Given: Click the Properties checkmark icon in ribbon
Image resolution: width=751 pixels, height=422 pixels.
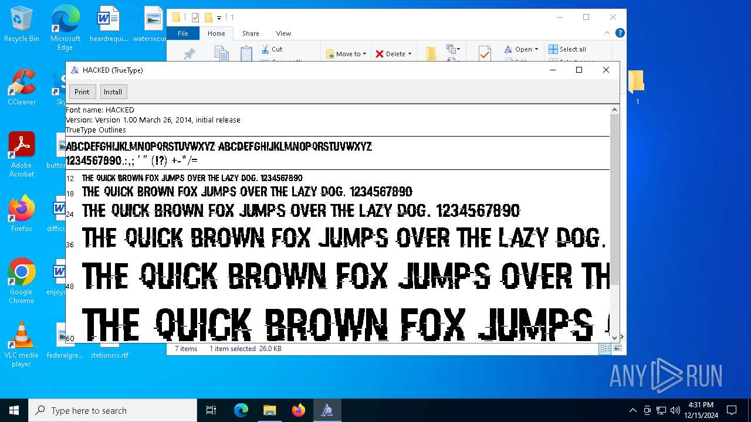Looking at the screenshot, I should coord(485,54).
